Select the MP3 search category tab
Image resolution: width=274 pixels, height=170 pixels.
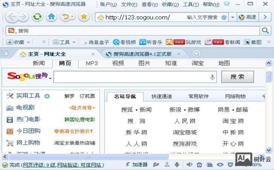click(x=92, y=63)
